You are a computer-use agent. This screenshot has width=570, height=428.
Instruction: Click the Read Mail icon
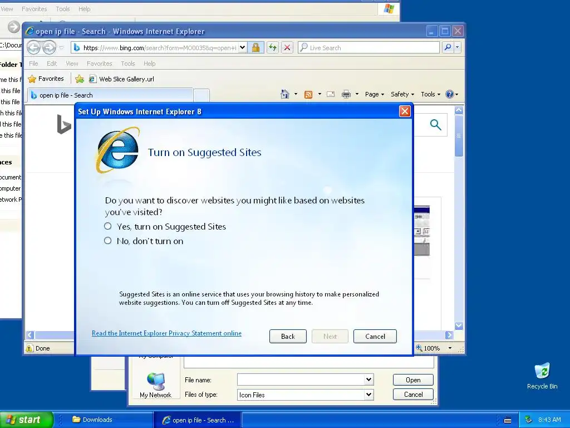click(331, 94)
